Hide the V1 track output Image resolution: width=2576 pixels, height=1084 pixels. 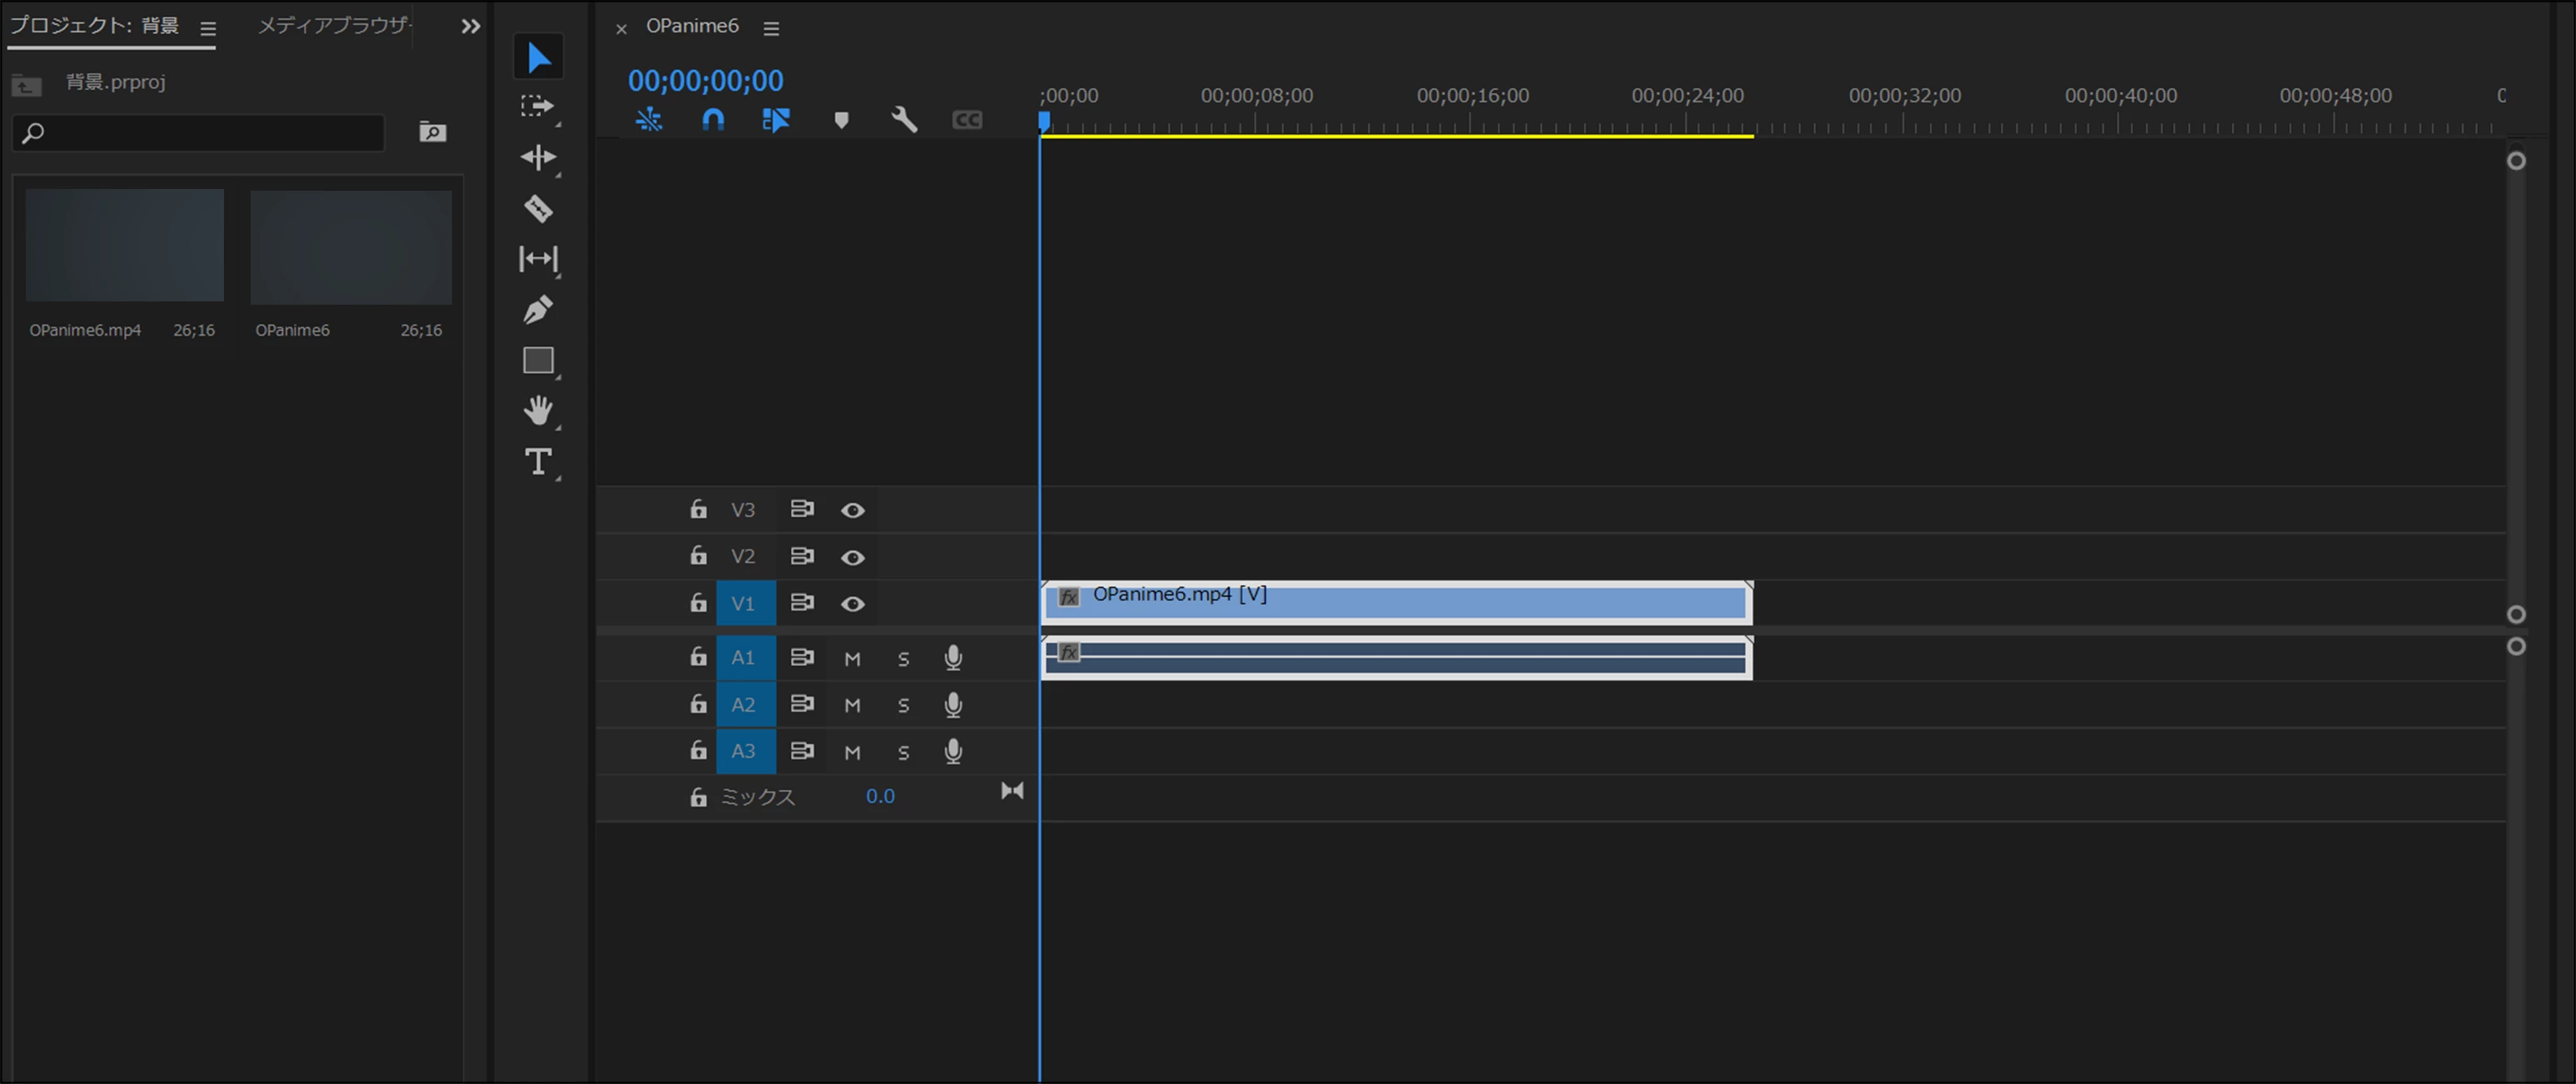tap(852, 604)
